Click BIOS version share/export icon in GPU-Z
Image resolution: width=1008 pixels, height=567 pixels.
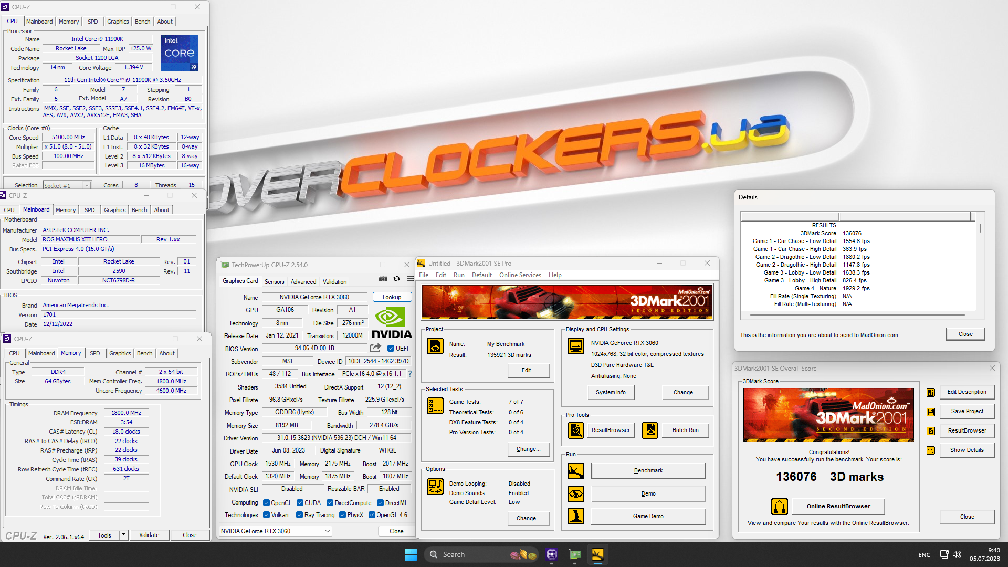[x=375, y=348]
